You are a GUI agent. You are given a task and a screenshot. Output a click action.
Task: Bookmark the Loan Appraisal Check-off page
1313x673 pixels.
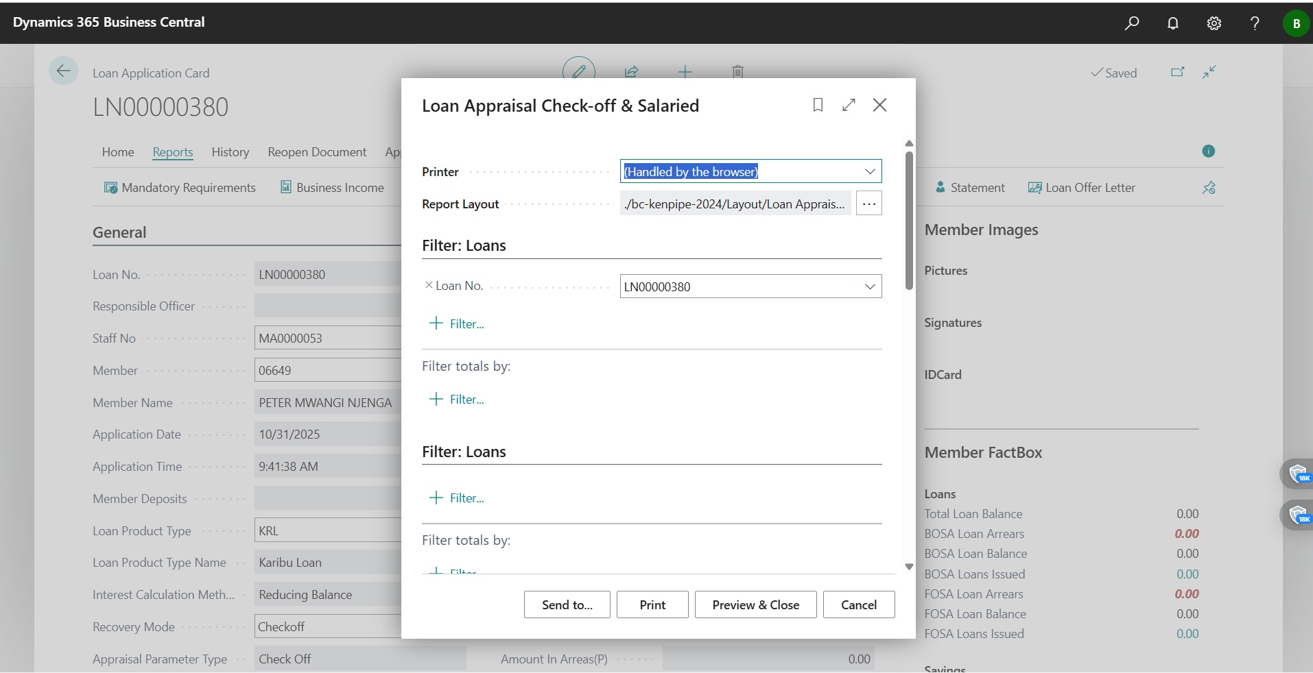coord(818,105)
